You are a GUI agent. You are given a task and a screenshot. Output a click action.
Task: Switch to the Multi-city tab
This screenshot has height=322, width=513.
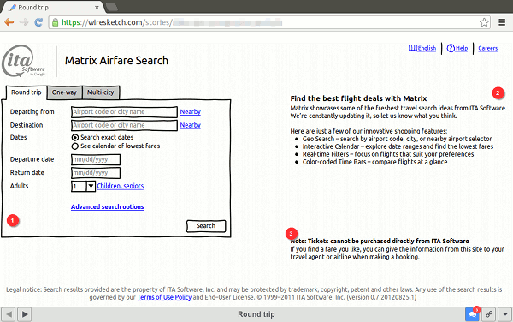(x=100, y=92)
